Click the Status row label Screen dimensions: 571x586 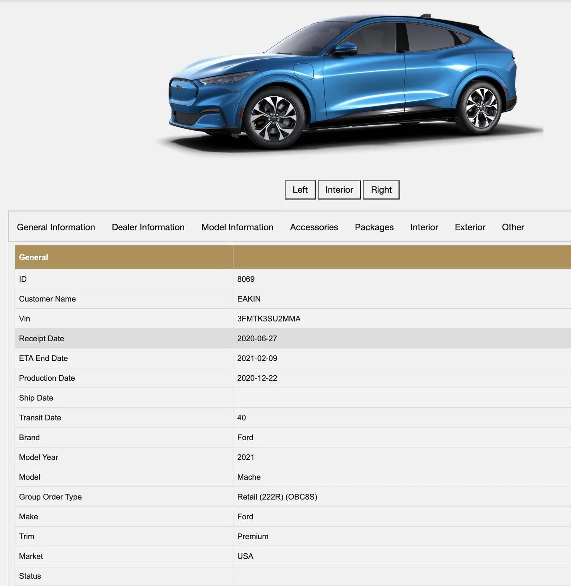pyautogui.click(x=30, y=576)
